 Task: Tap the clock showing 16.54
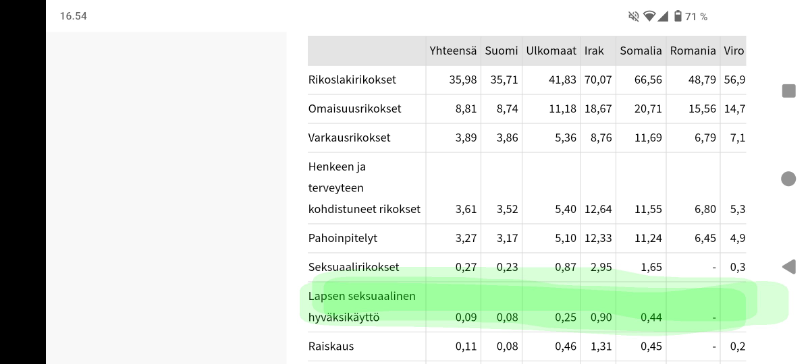click(73, 16)
